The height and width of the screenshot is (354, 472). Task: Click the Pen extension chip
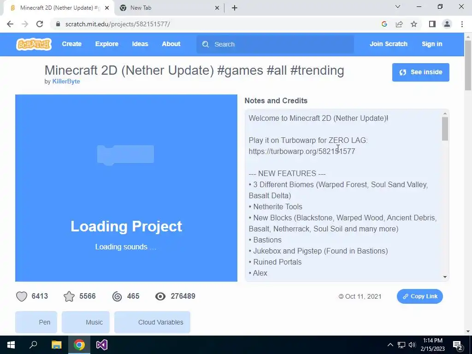coord(36,322)
